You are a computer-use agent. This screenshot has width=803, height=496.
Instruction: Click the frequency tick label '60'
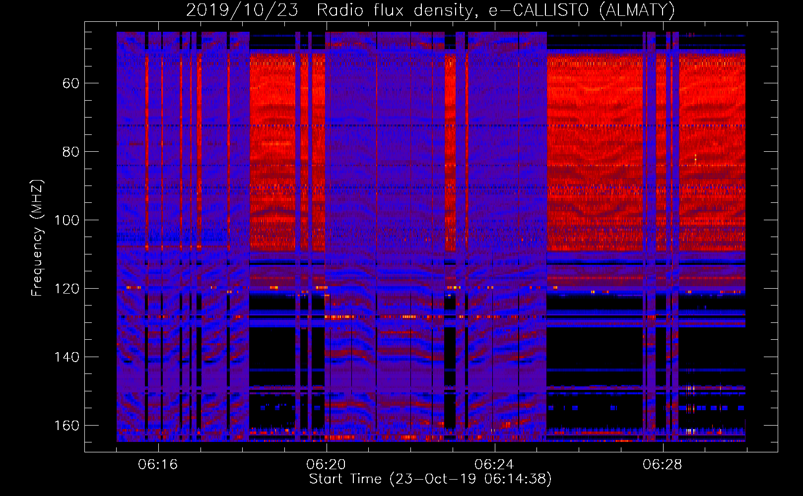coord(70,83)
